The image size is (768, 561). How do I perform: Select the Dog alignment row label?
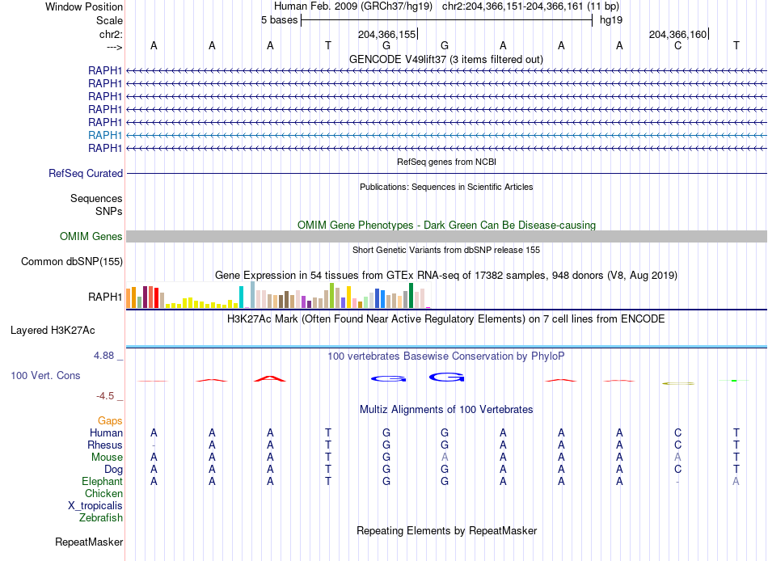click(113, 470)
